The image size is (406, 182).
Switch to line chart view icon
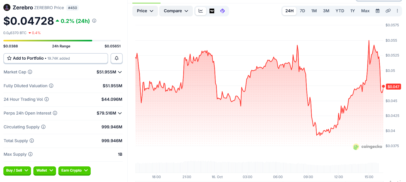pos(201,11)
